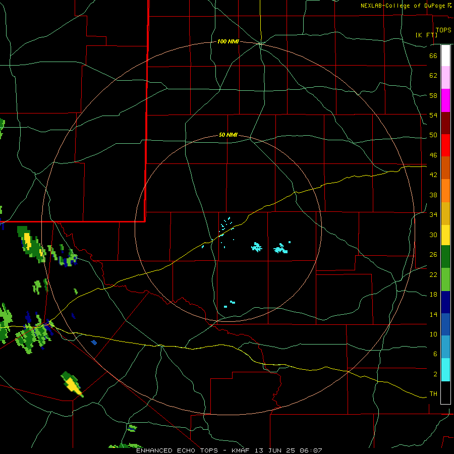Screen dimensions: 454x454
Task: Click the navy 22 kft legend swatch
Action: [x=445, y=302]
